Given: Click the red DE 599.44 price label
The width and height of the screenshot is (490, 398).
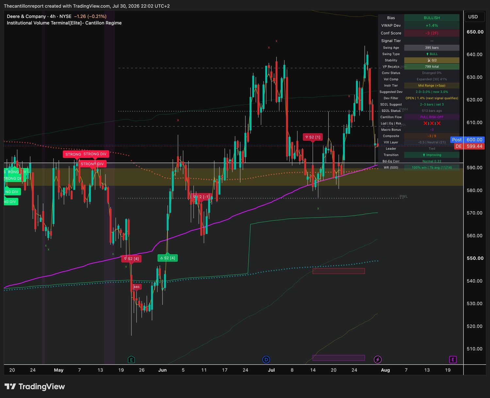Looking at the screenshot, I should [x=469, y=146].
